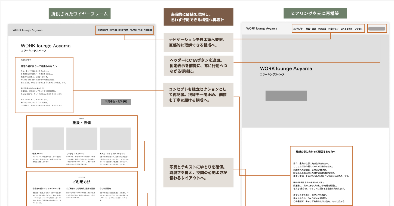Open FAQ in the left wireframe navigation
Screen dimensions: 394x206
pos(140,30)
